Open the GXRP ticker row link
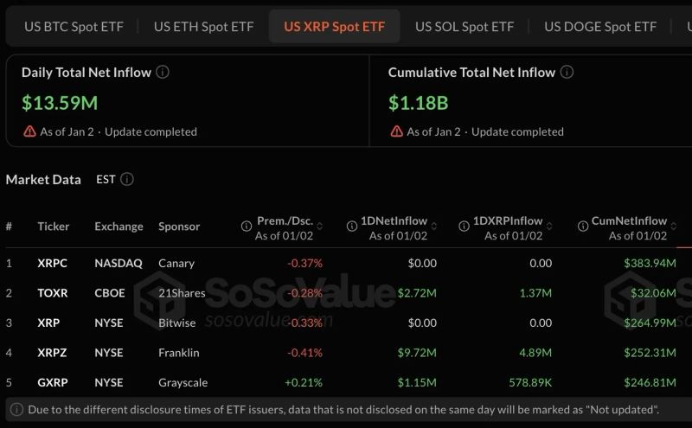This screenshot has height=428, width=692. pyautogui.click(x=52, y=382)
